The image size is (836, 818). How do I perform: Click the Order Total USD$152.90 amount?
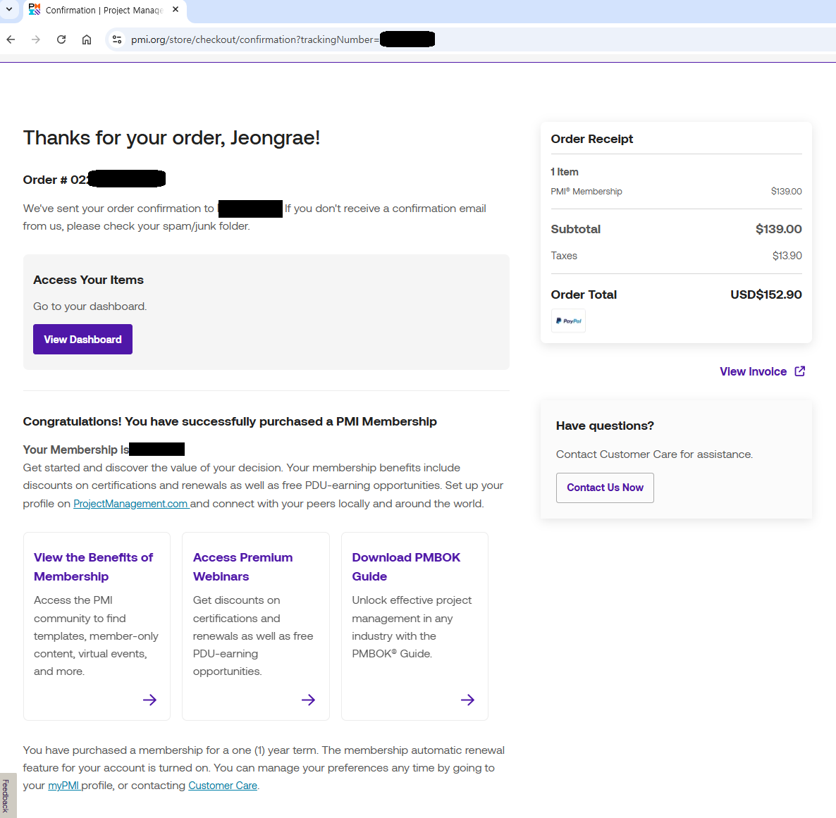click(x=766, y=295)
